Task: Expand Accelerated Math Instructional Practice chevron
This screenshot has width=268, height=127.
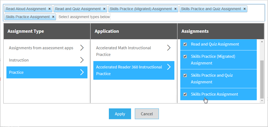Action: tap(169, 48)
